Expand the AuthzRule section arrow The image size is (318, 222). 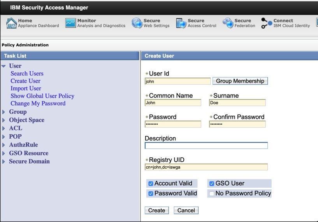[4, 145]
